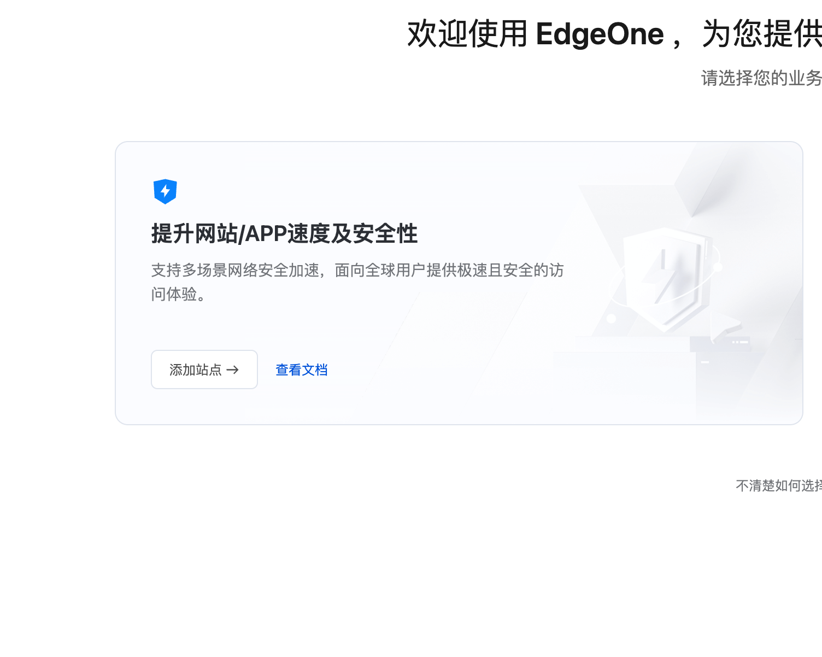Click the 面向全球用户 phrase in description

380,270
